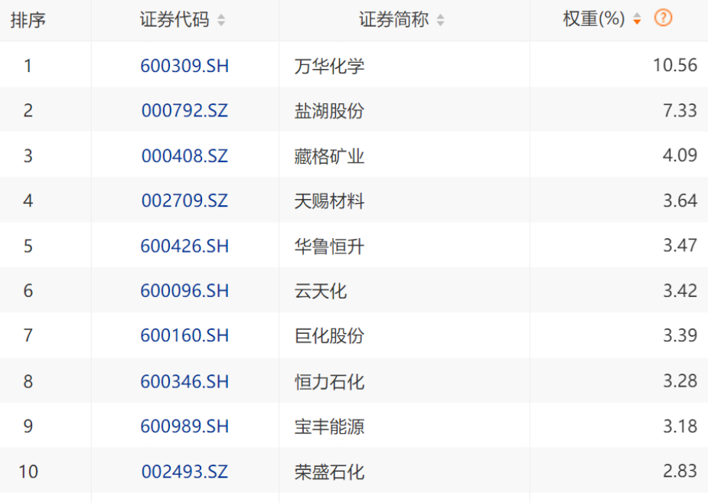
Task: Click the 权重(%) header label
Action: tap(594, 19)
